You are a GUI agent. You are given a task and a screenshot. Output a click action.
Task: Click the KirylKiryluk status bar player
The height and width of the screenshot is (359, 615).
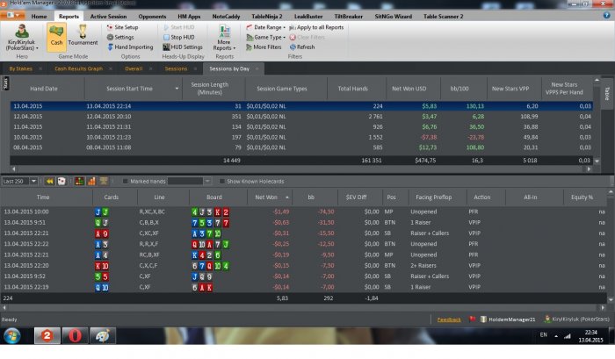tap(577, 320)
